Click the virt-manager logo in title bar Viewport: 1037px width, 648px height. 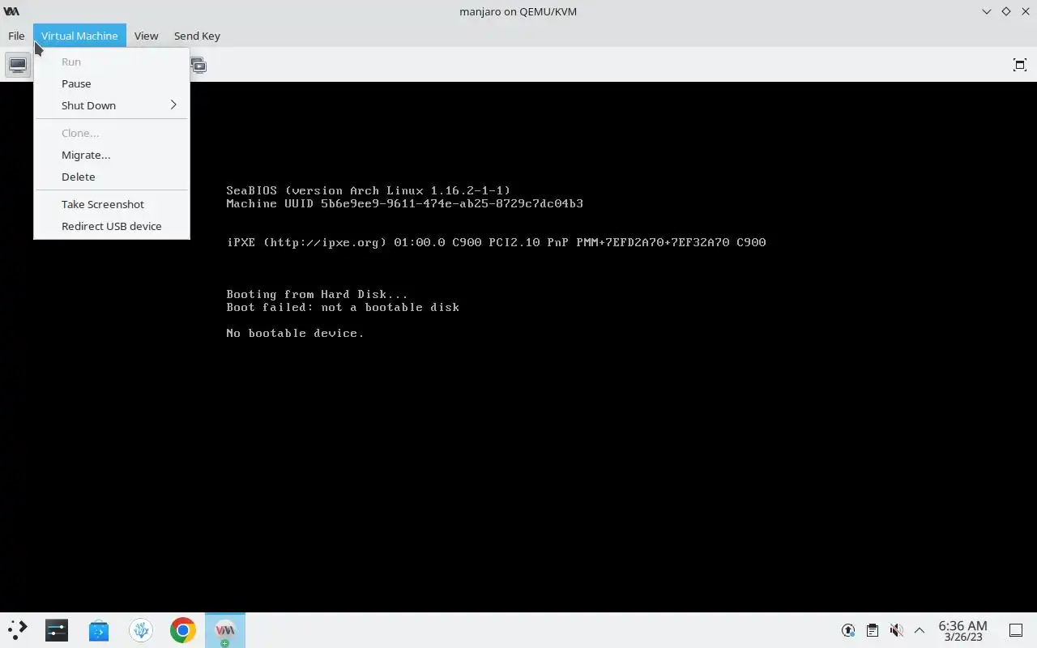click(11, 11)
